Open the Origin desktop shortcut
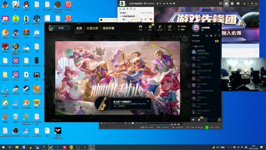This screenshot has width=266, height=150. tap(5, 118)
